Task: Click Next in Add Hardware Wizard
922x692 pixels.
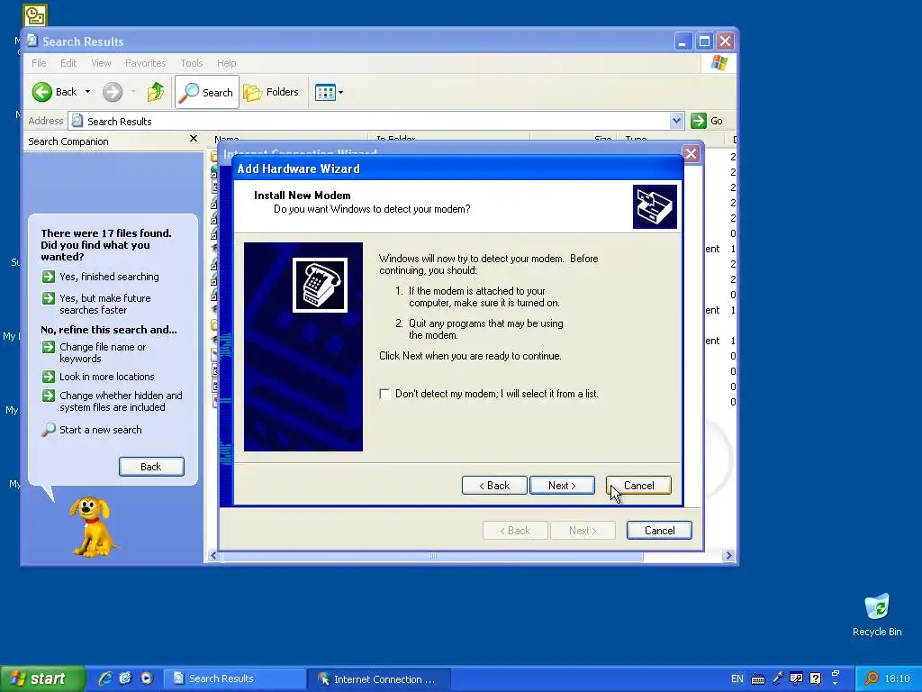Action: tap(562, 486)
